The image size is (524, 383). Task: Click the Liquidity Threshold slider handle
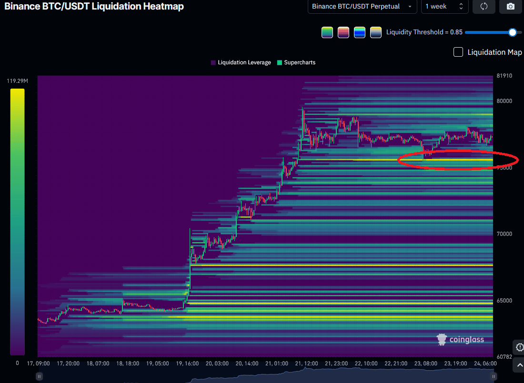(x=512, y=32)
